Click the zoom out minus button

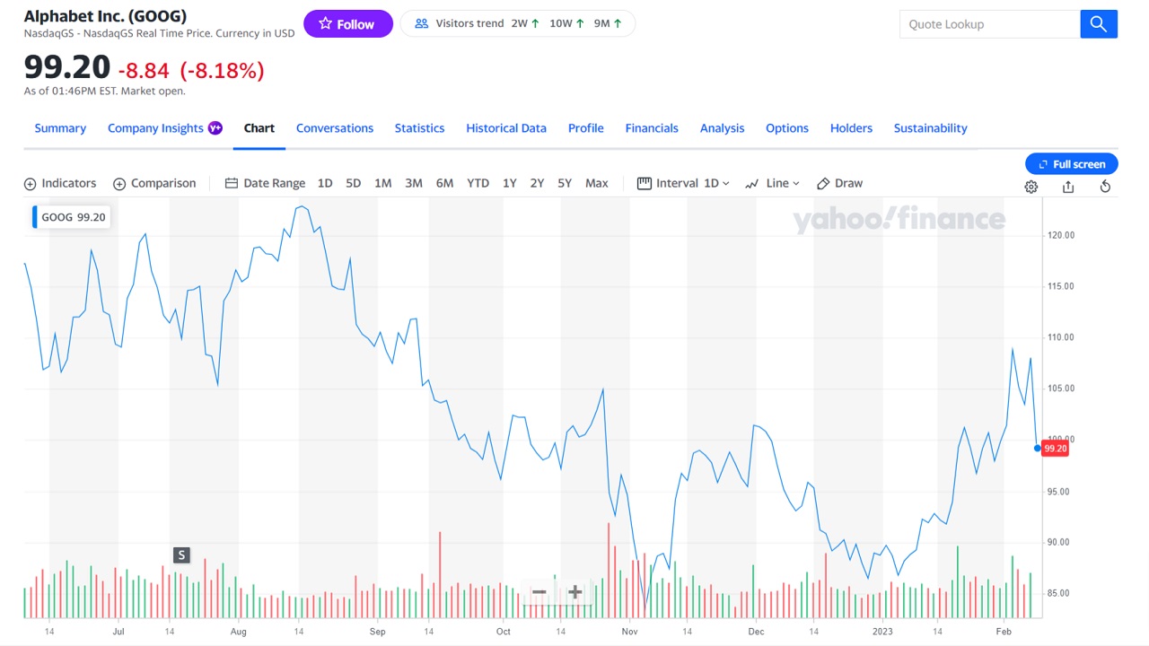coord(539,592)
